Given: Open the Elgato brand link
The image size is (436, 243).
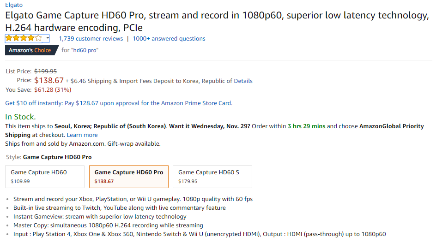Looking at the screenshot, I should pos(14,5).
